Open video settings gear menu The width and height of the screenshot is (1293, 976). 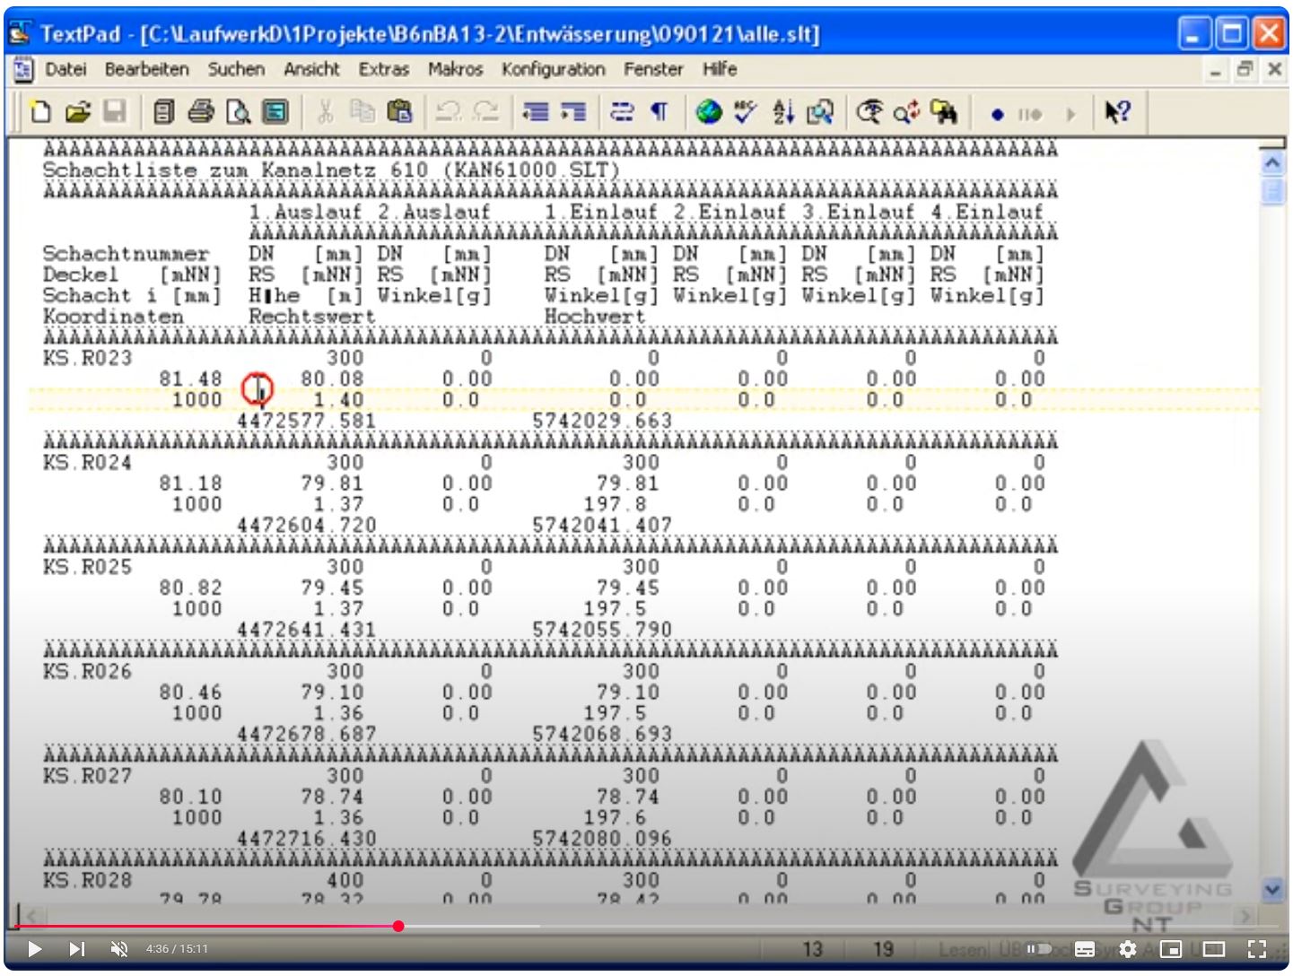(1128, 949)
